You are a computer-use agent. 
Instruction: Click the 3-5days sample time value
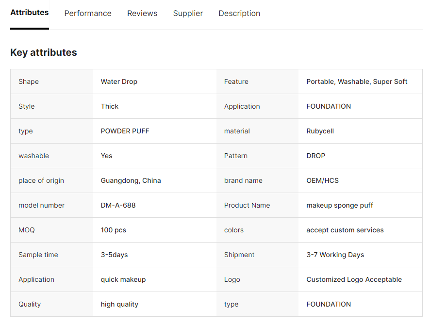point(114,255)
